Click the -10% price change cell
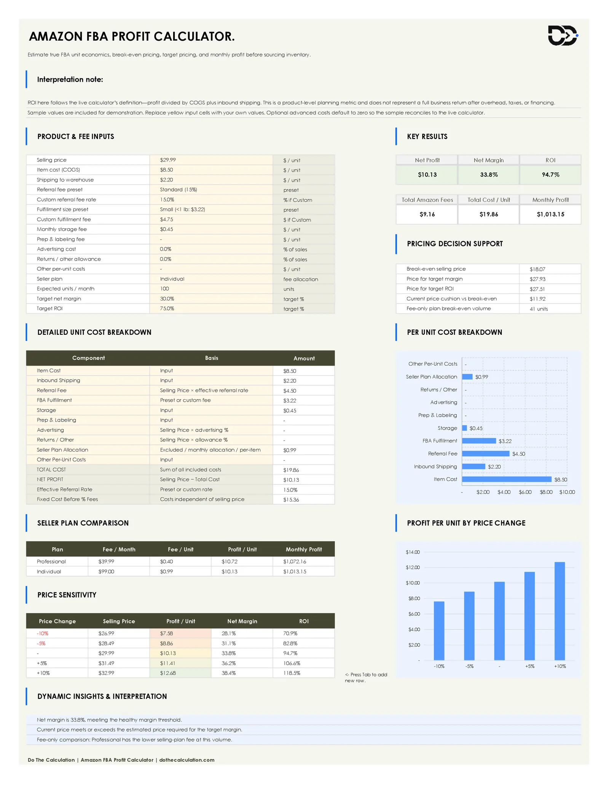The image size is (609, 788). 57,634
